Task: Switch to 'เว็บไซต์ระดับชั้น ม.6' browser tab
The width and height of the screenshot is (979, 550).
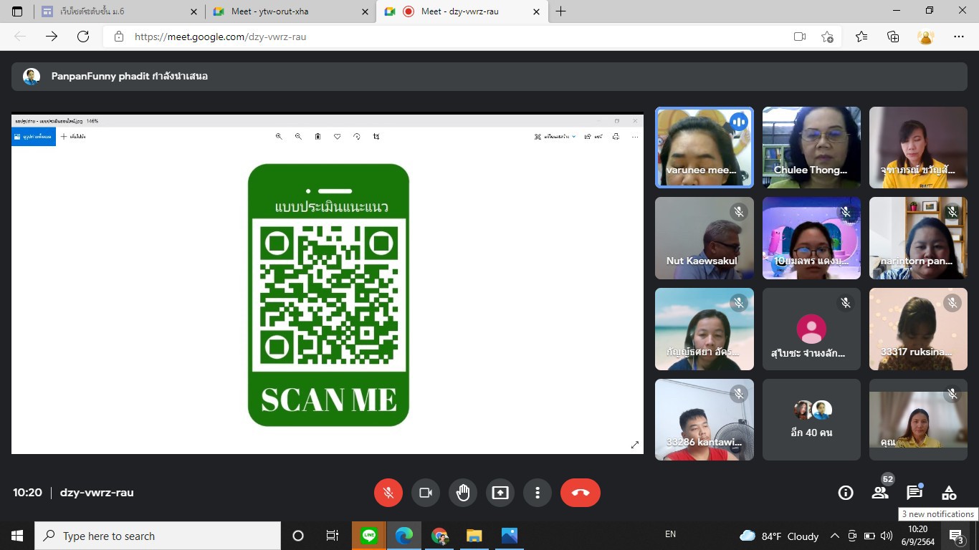Action: 119,11
